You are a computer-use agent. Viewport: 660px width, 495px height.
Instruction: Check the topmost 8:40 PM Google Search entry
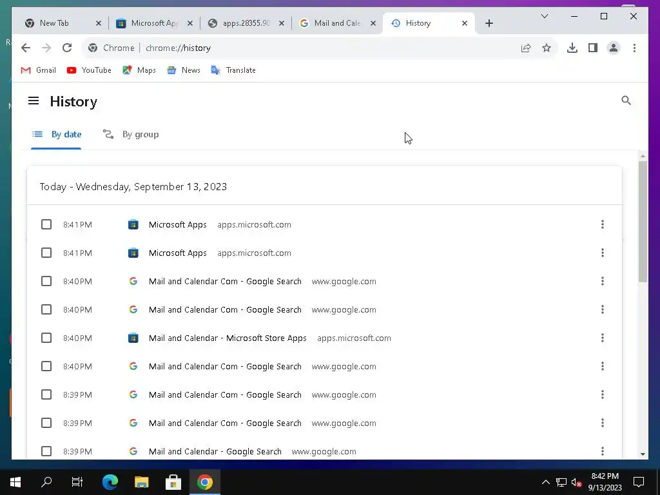(x=46, y=281)
